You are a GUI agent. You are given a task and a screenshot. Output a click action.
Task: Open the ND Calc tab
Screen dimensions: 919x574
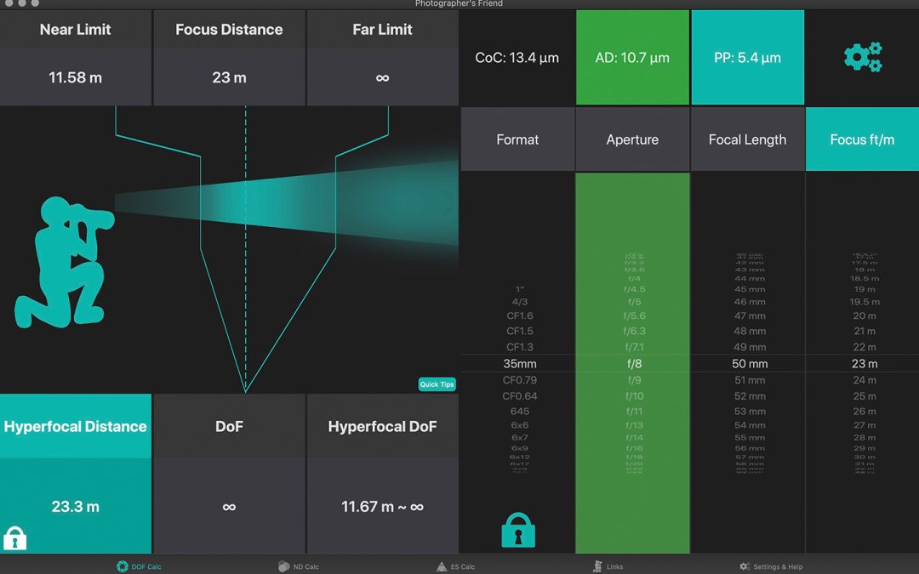299,566
